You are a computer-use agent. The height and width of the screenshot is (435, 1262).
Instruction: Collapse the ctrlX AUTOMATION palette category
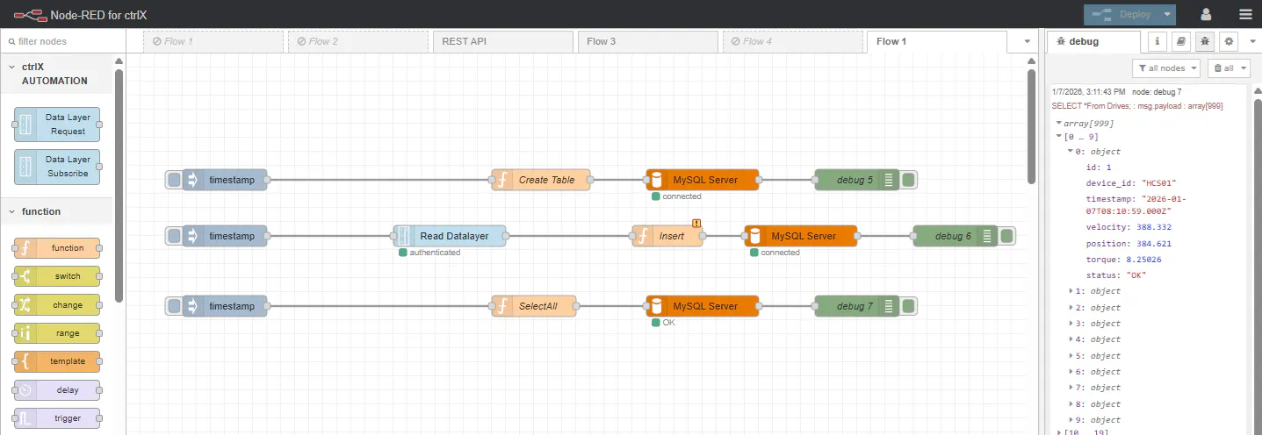pos(13,67)
